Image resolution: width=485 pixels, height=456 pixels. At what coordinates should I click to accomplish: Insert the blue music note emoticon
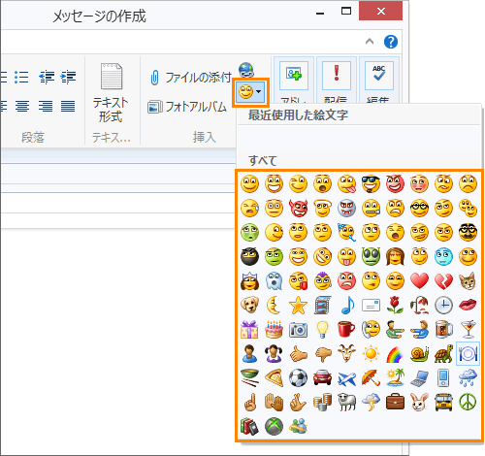point(347,305)
